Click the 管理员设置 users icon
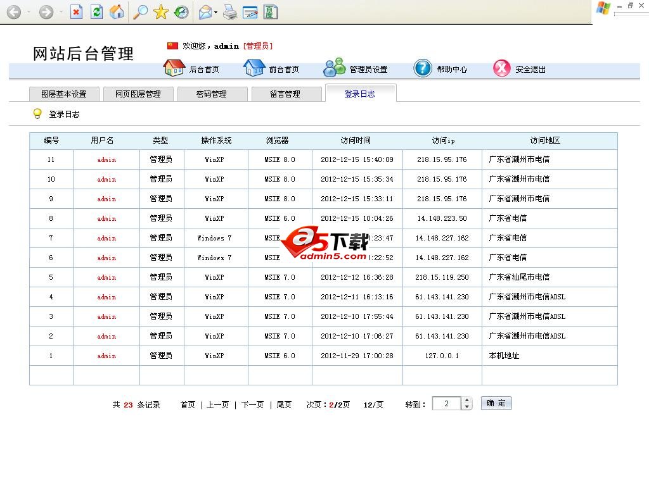The image size is (649, 486). 334,67
